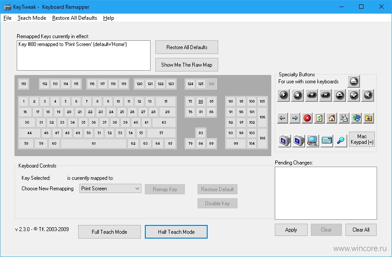Screen dimensions: 392x257
Task: Open the File menu
Action: (x=7, y=18)
